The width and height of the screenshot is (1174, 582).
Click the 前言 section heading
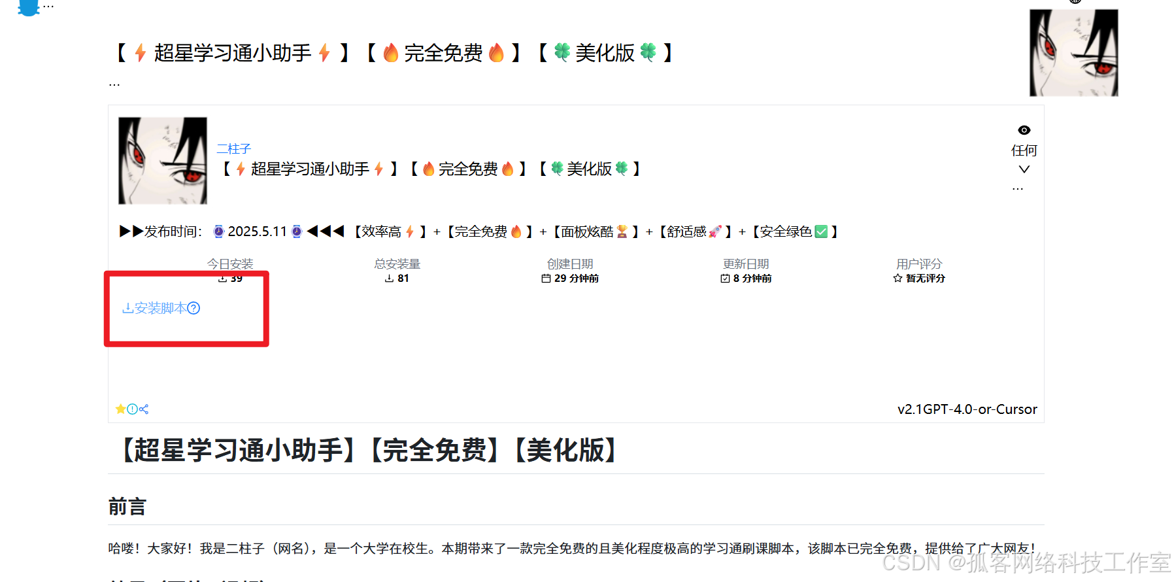click(x=127, y=507)
